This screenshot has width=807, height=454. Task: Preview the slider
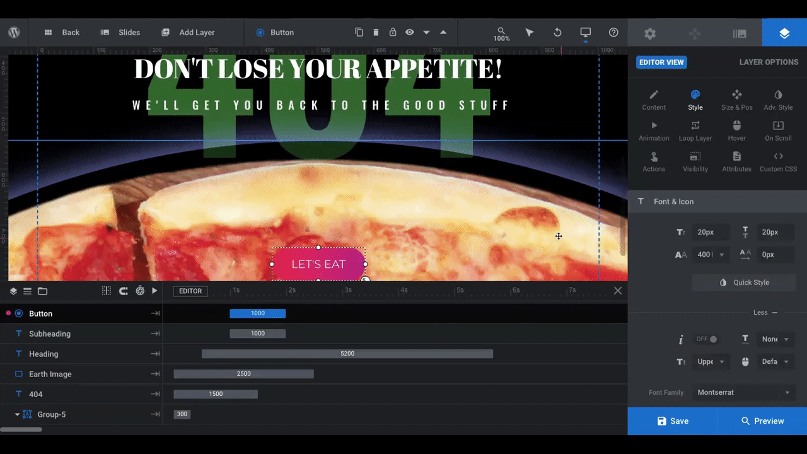[x=762, y=421]
